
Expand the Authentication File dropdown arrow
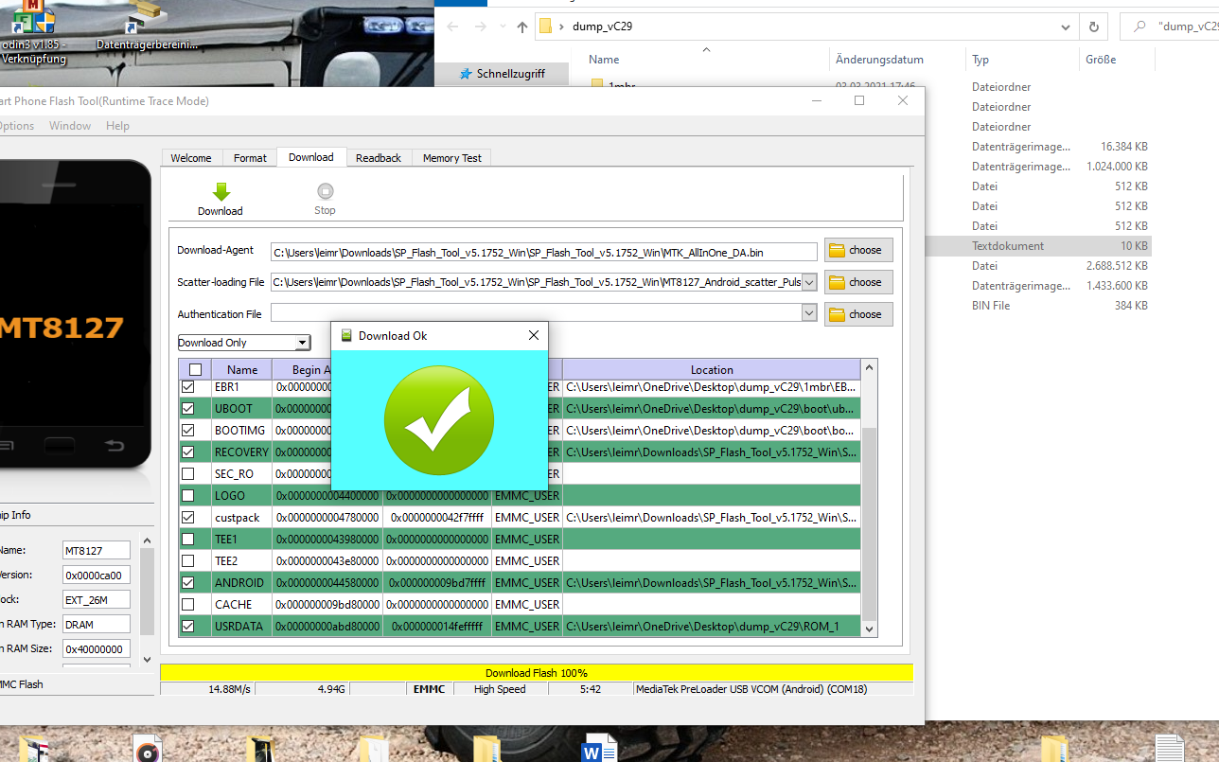(x=809, y=313)
